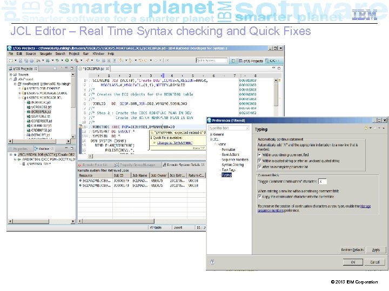Select the JOB statement in Outline
Viewport: 389px width, 291px height.
pos(46,155)
